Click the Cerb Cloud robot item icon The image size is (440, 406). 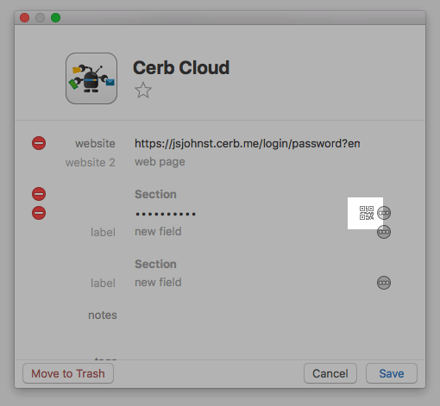tap(91, 78)
